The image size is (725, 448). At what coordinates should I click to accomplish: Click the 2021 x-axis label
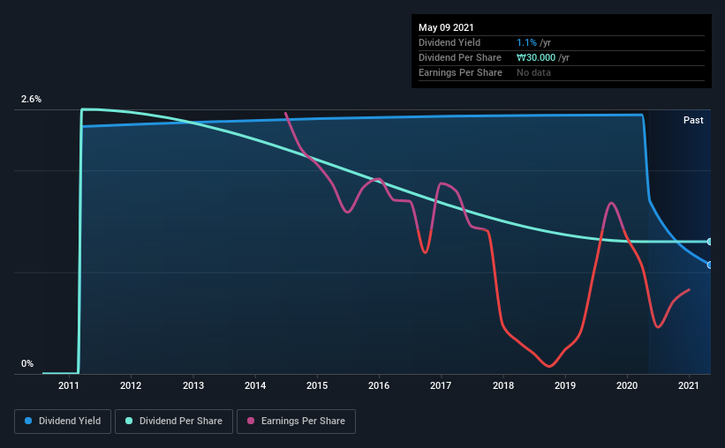[689, 385]
